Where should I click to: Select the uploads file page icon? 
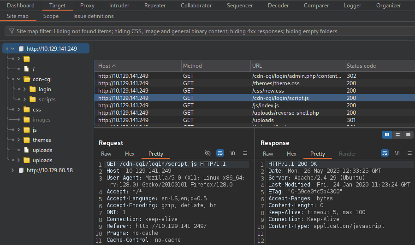pyautogui.click(x=26, y=150)
